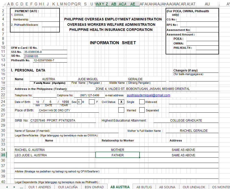The height and width of the screenshot is (189, 230).
Task: Switch to the OLR 1 ANDRES sheet
Action: (40, 187)
